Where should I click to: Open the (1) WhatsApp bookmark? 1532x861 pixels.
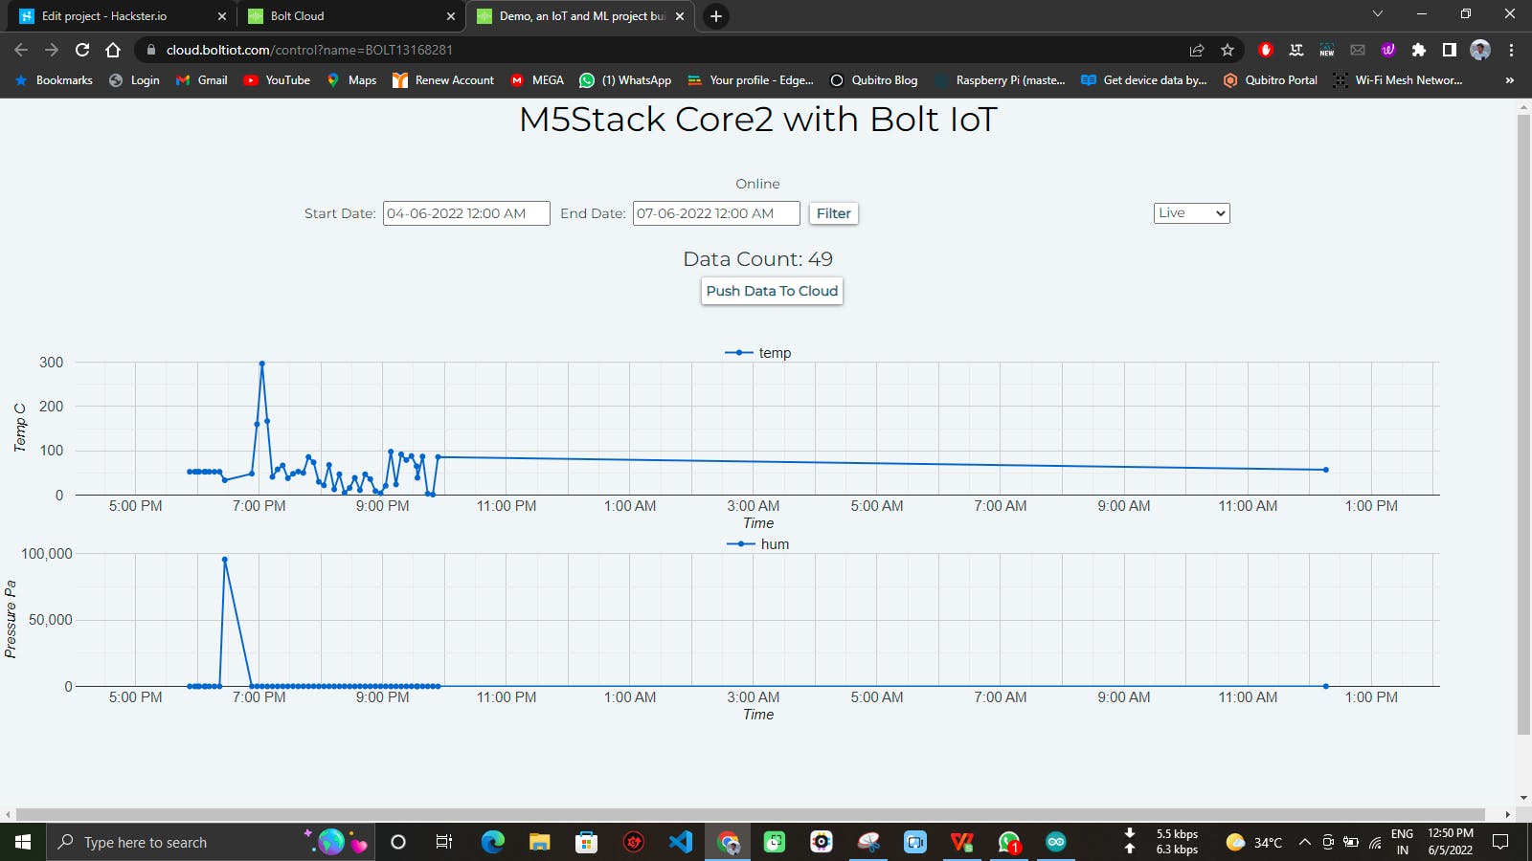[x=625, y=80]
